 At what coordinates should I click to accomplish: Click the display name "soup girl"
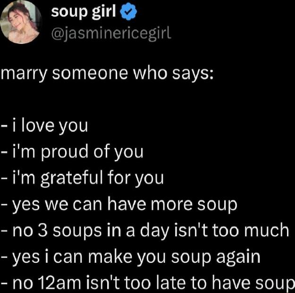click(x=84, y=11)
